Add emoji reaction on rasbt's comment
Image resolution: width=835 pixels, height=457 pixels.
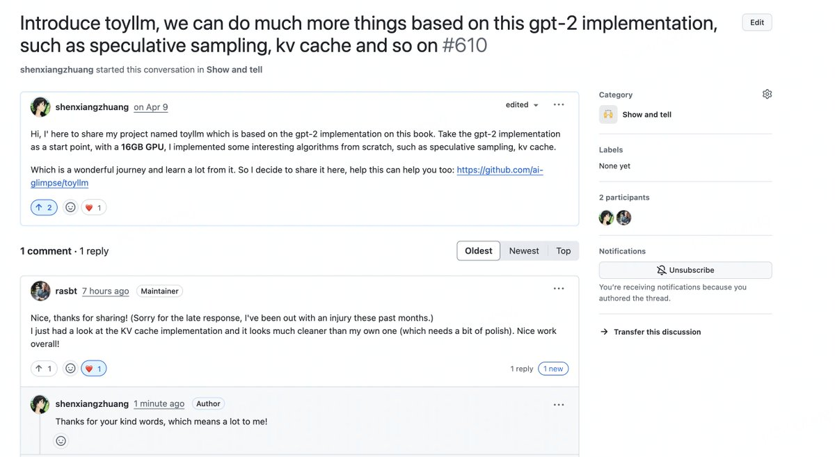coord(70,369)
